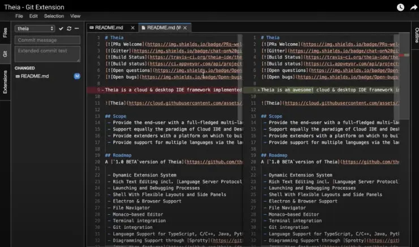
Task: Open the Outline panel on the right
Action: (416, 35)
